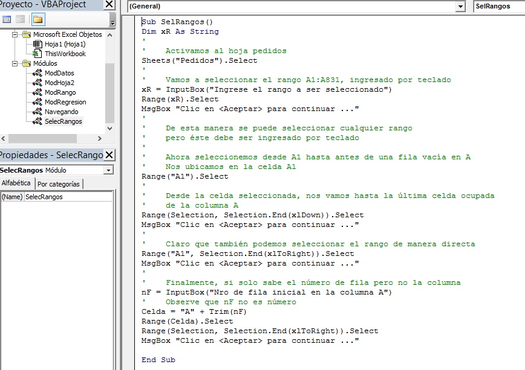This screenshot has width=525, height=370.
Task: Click the ModHoja2 module icon
Action: (37, 83)
